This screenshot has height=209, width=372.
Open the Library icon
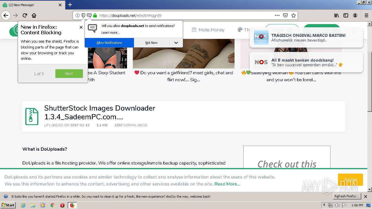[337, 15]
